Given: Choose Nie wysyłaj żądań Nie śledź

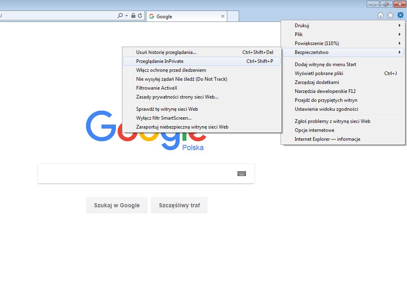Looking at the screenshot, I should (x=202, y=79).
